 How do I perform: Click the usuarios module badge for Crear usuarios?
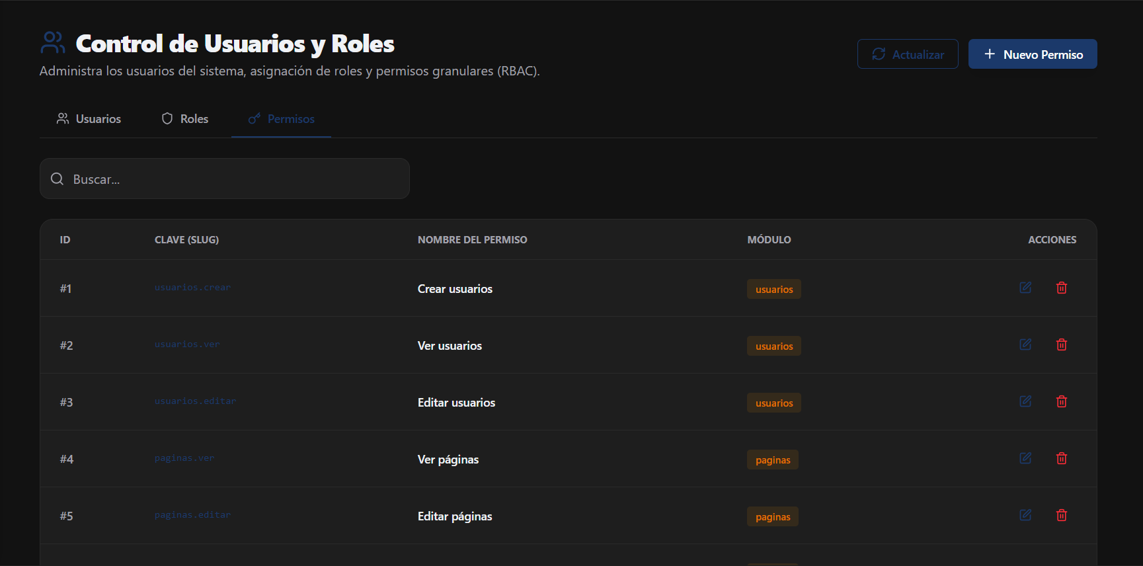coord(774,289)
